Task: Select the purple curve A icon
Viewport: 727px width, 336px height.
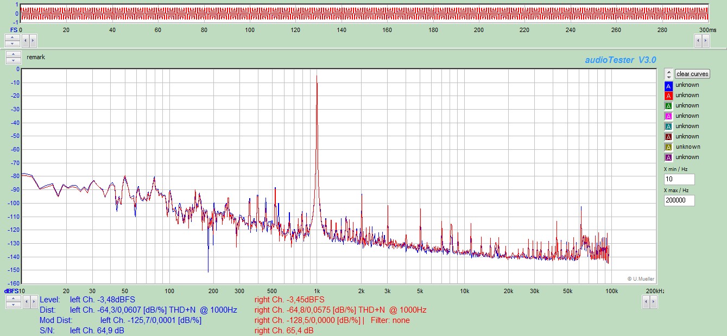Action: (668, 157)
